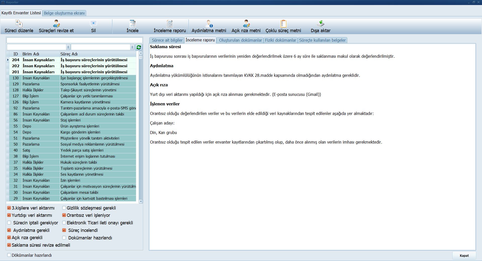Toggle Açık rıza gerekli checkbox
The image size is (482, 261).
[x=9, y=238]
